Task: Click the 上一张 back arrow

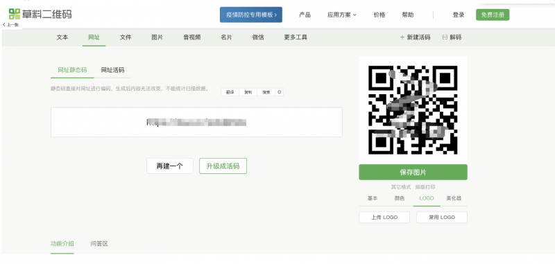Action: (10, 25)
